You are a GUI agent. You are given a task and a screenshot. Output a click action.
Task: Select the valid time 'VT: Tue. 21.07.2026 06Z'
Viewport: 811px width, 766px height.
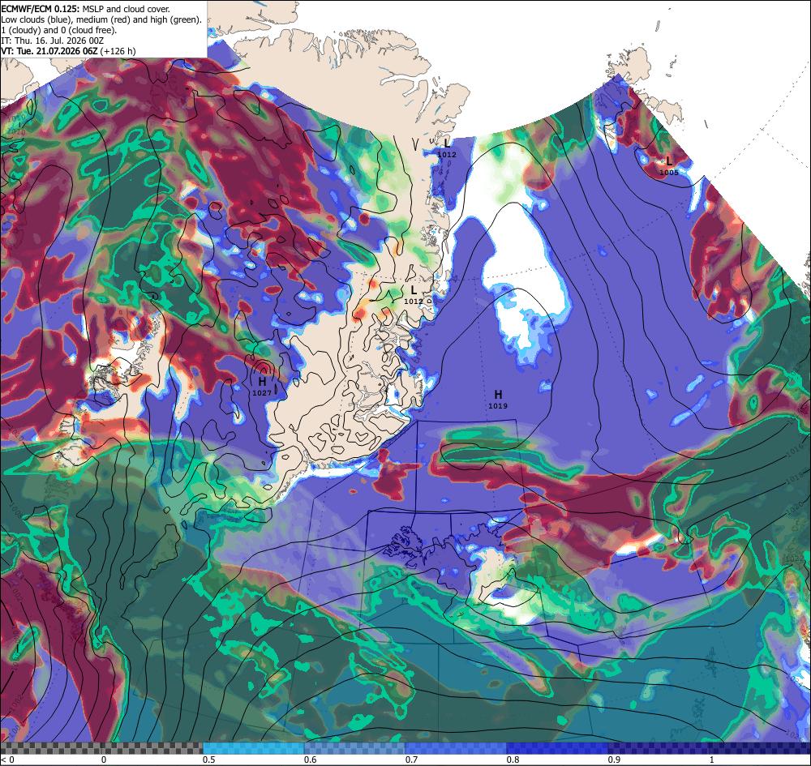click(x=49, y=51)
